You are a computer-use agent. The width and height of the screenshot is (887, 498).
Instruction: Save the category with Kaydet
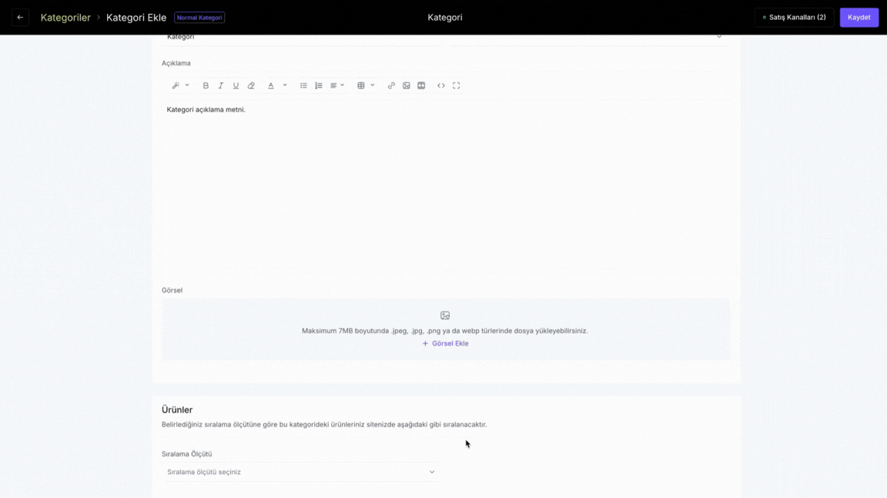859,18
